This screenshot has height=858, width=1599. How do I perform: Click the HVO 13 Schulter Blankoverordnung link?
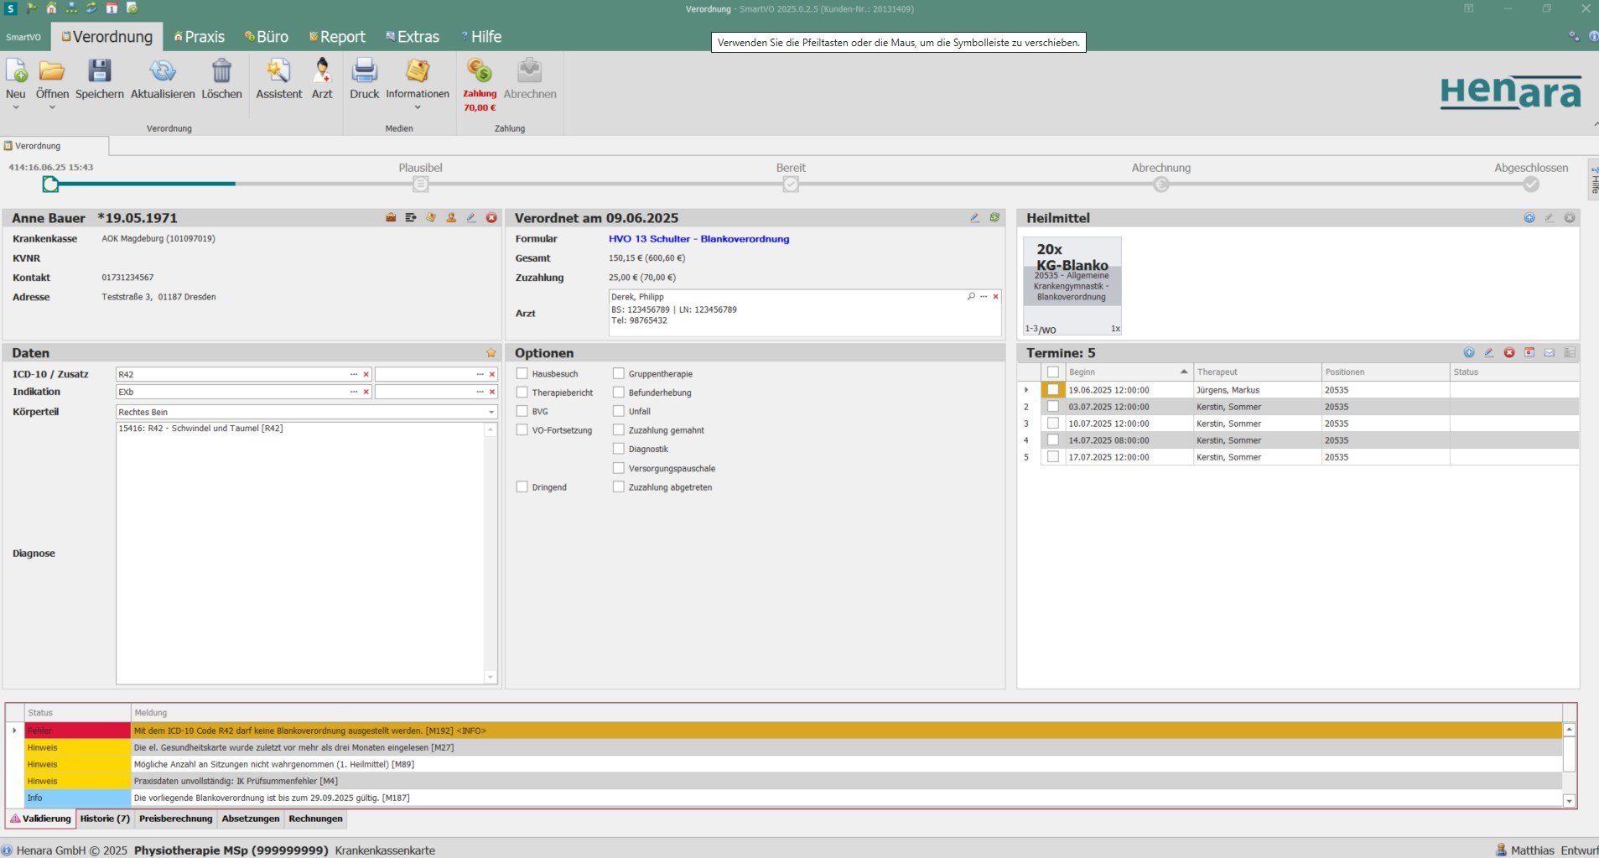coord(698,239)
